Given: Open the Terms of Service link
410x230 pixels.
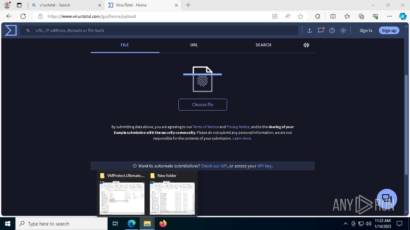Looking at the screenshot, I should pyautogui.click(x=206, y=127).
